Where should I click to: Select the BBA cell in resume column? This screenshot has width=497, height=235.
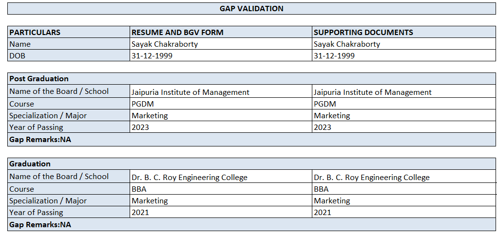pyautogui.click(x=139, y=189)
